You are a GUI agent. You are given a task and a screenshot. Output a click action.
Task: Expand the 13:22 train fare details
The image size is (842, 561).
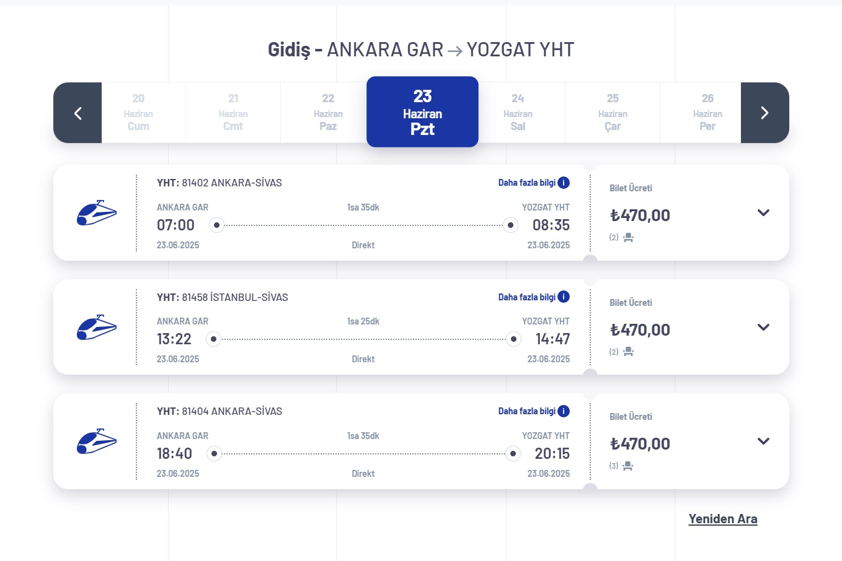763,327
